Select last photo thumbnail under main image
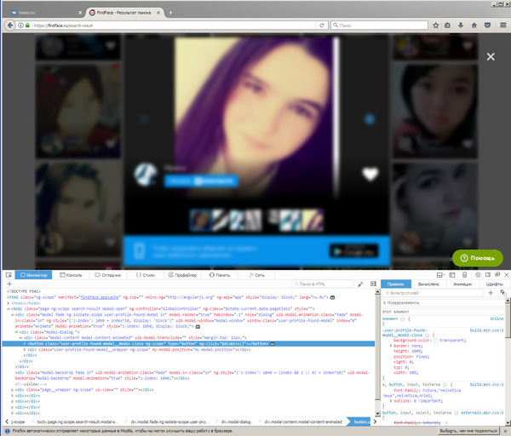Image resolution: width=511 pixels, height=436 pixels. click(313, 221)
